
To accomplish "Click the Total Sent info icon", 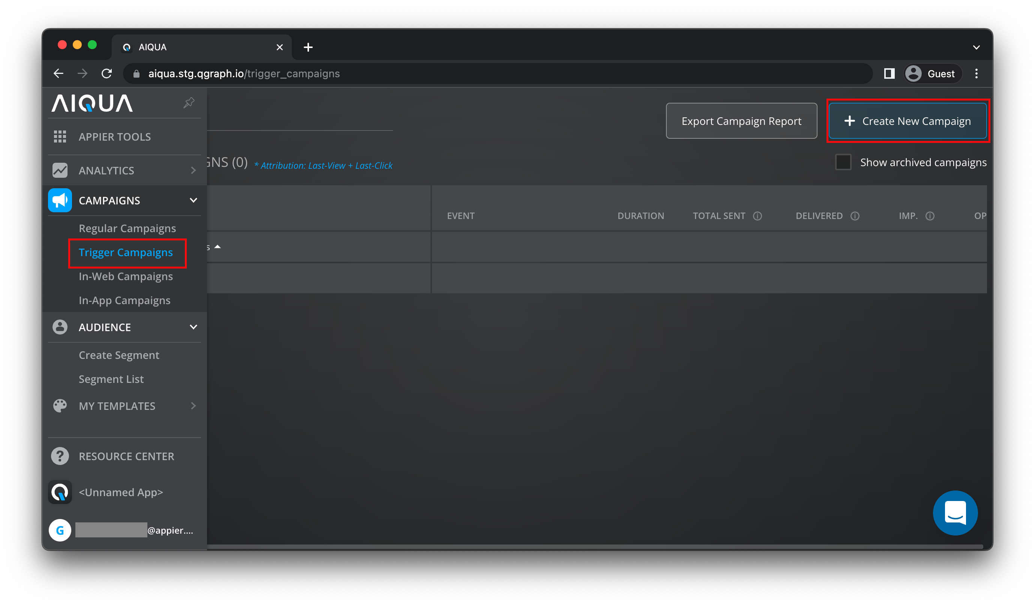I will tap(757, 216).
